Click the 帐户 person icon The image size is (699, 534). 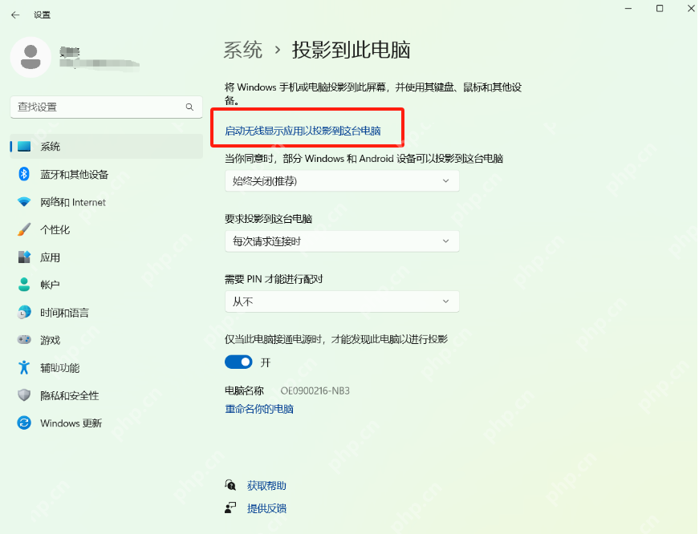[x=24, y=285]
